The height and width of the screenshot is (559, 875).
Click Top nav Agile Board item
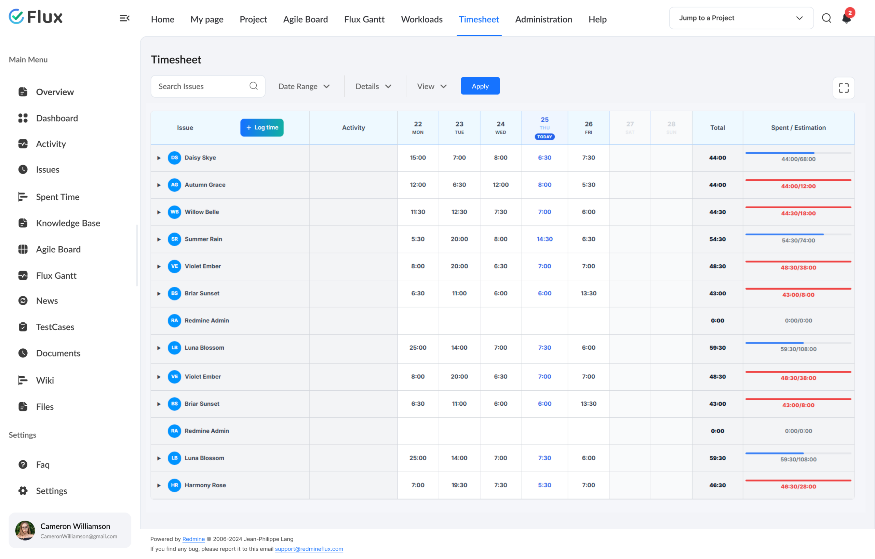pos(305,19)
